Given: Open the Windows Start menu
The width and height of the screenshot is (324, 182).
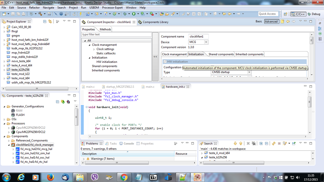Looking at the screenshot, I should (6, 177).
